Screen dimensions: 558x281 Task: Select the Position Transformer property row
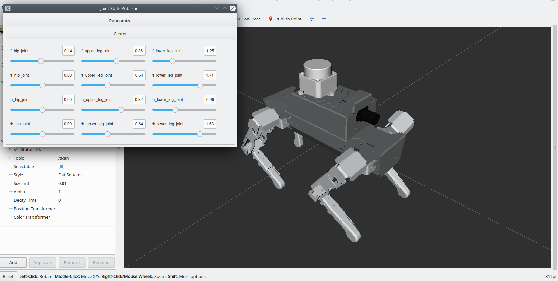(x=35, y=209)
